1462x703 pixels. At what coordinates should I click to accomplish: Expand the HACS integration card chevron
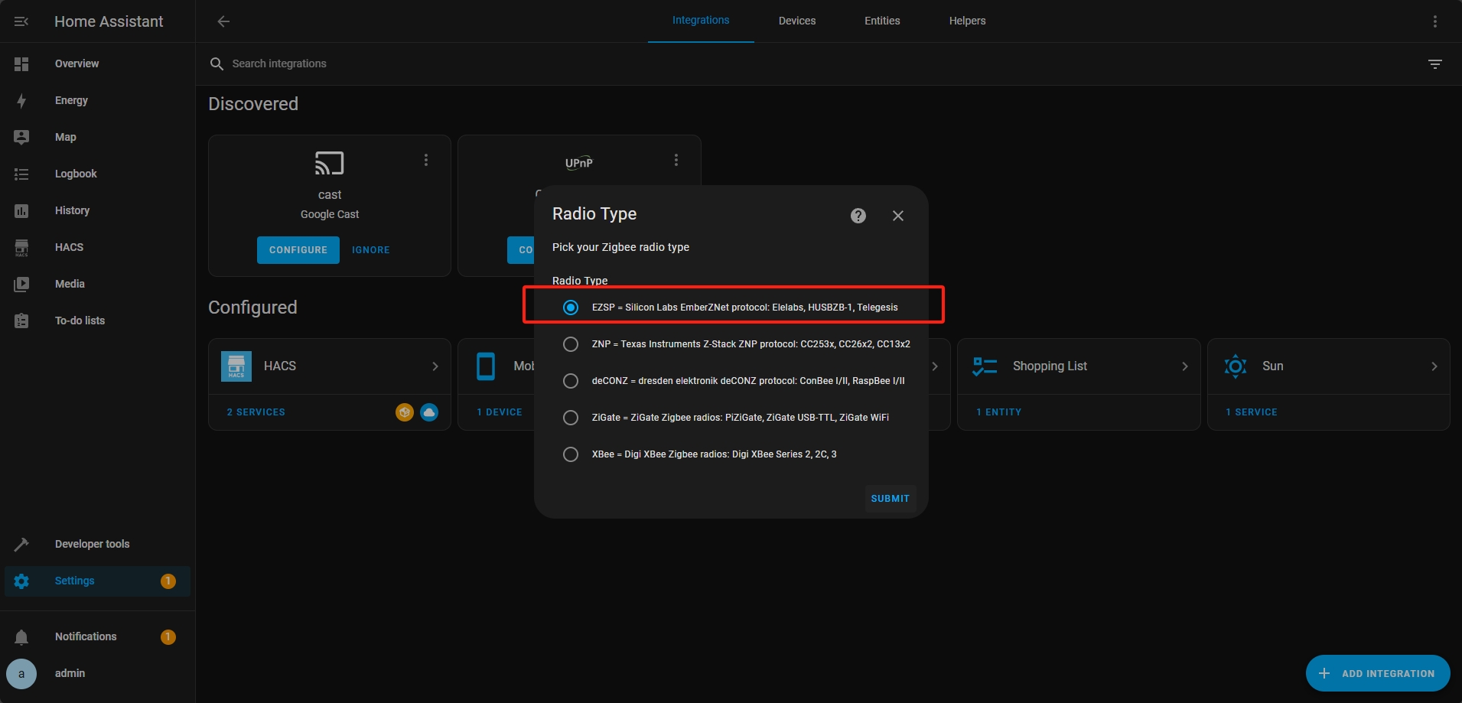point(435,366)
